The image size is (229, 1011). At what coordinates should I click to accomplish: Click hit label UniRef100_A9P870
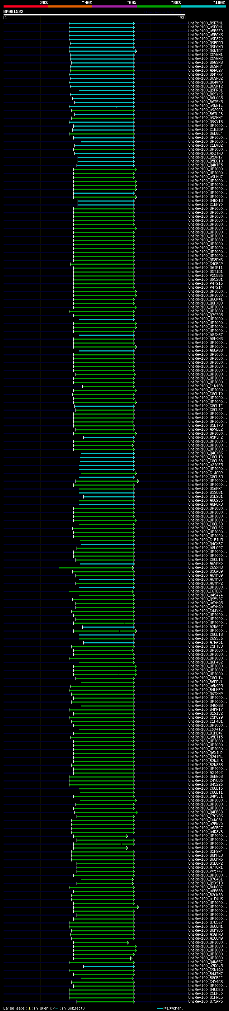pos(205,39)
